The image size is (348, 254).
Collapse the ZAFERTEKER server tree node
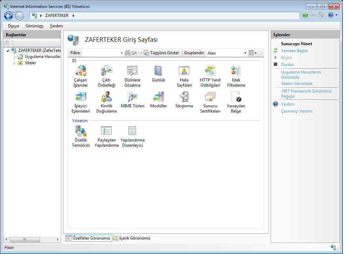click(x=8, y=51)
